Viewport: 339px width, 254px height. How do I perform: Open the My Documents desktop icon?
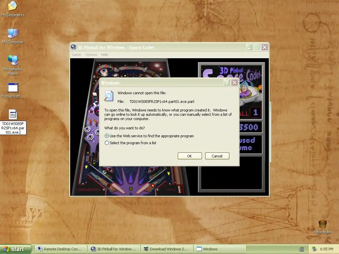(x=13, y=9)
